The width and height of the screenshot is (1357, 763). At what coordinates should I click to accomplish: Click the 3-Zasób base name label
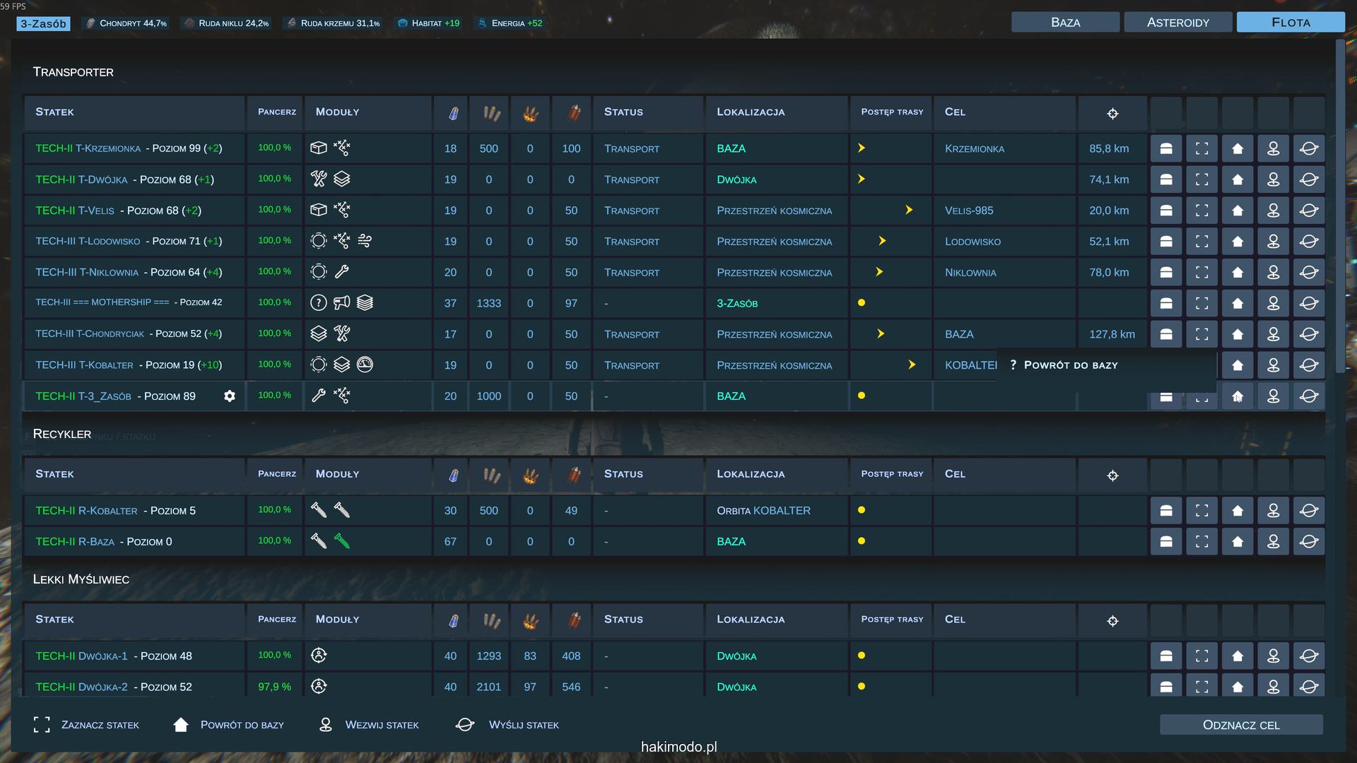(x=43, y=24)
